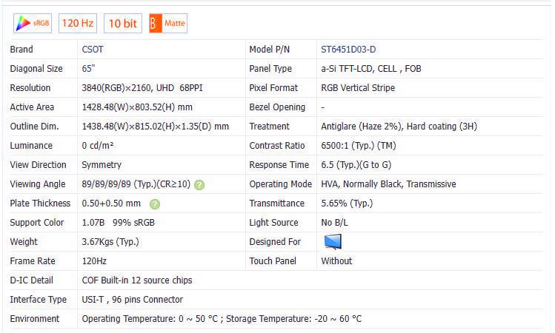Open help icon beside Viewing Angle value
Viewport: 555px width, 333px height.
click(x=199, y=184)
